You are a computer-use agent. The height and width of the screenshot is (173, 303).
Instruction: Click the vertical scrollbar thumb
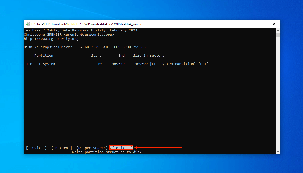[x=278, y=35]
